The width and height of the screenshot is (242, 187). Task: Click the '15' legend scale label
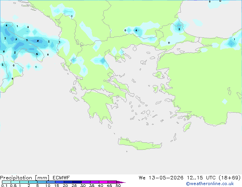[x=56, y=185]
